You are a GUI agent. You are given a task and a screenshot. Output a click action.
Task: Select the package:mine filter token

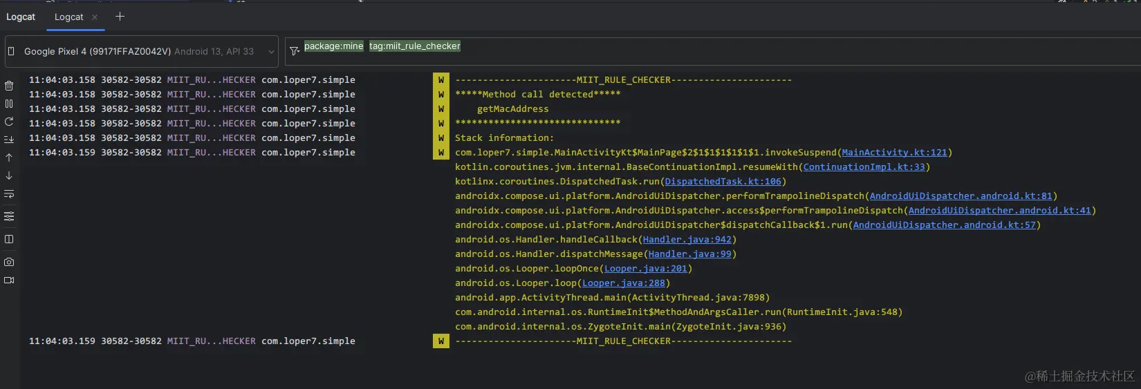(x=333, y=46)
